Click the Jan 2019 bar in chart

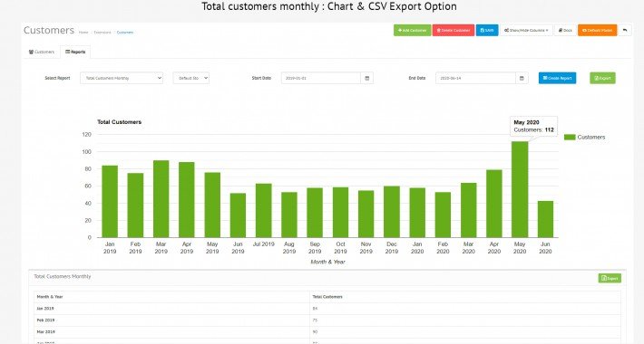click(110, 201)
